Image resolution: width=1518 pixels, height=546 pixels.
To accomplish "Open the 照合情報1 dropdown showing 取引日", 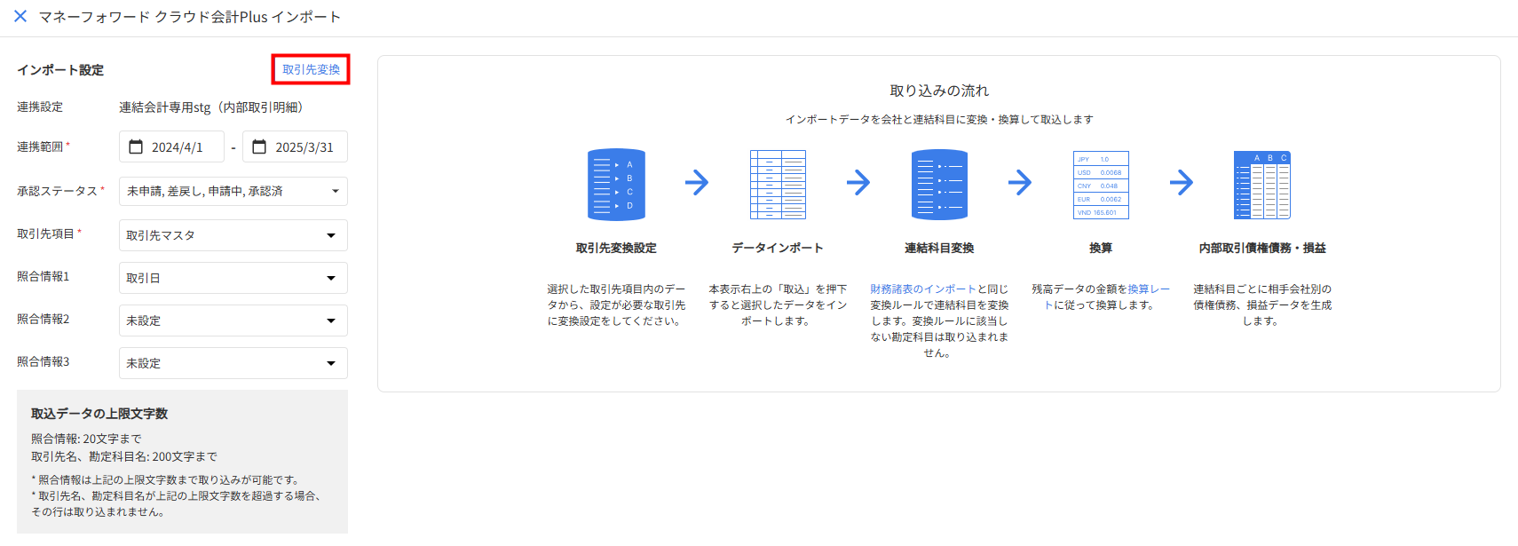I will pyautogui.click(x=233, y=278).
